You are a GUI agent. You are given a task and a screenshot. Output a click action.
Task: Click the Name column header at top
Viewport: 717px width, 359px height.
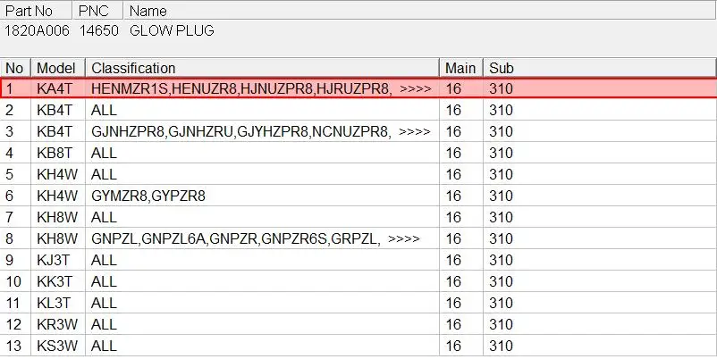pyautogui.click(x=419, y=11)
